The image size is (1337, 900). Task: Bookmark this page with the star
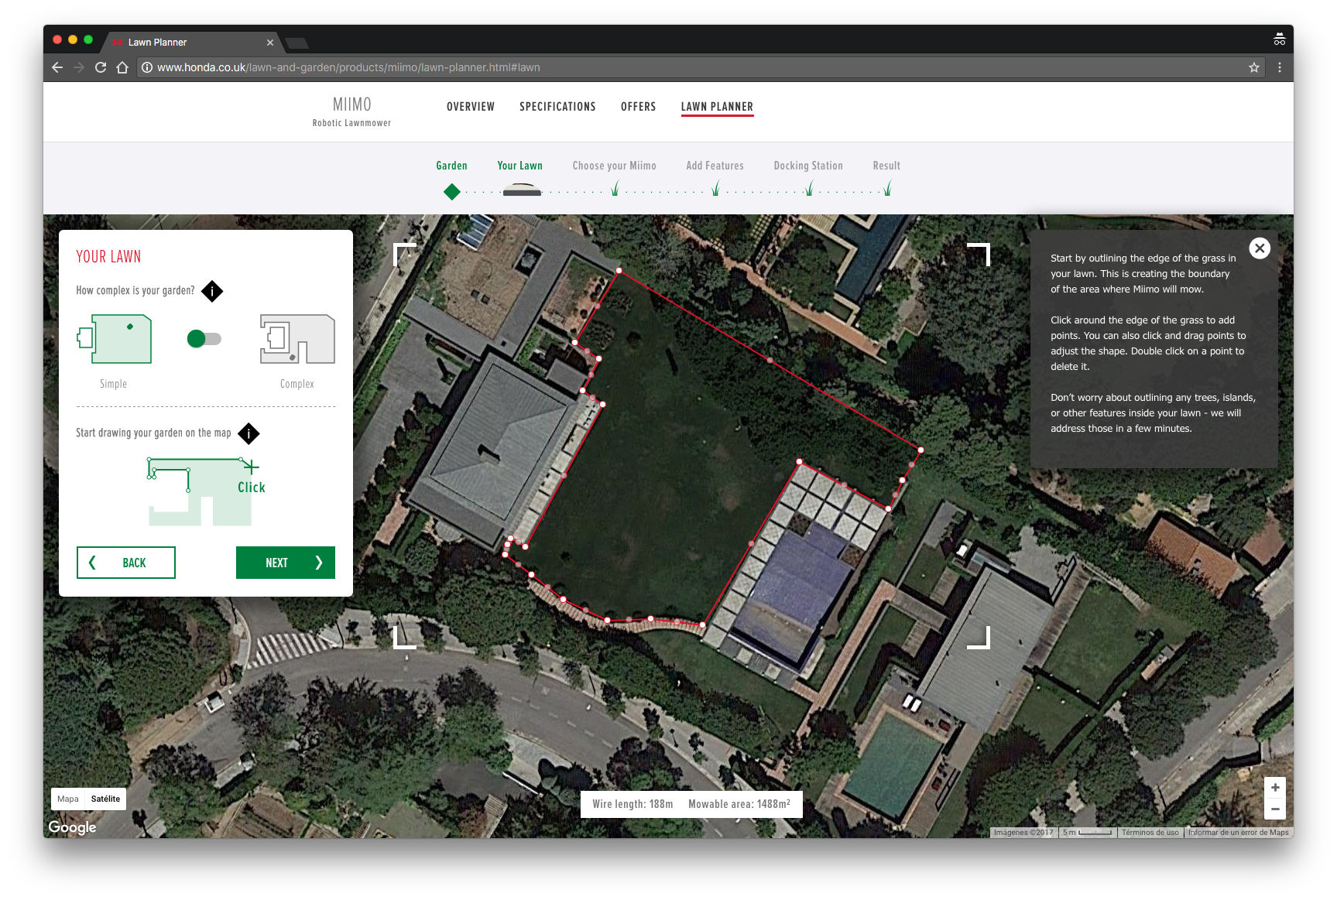1253,67
